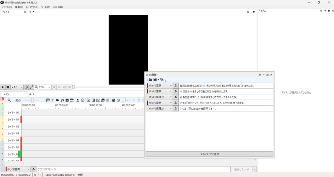Viewport: 334px width, 177px height.
Task: Click the bookmark icon in timeline toolbar
Action: pyautogui.click(x=114, y=100)
